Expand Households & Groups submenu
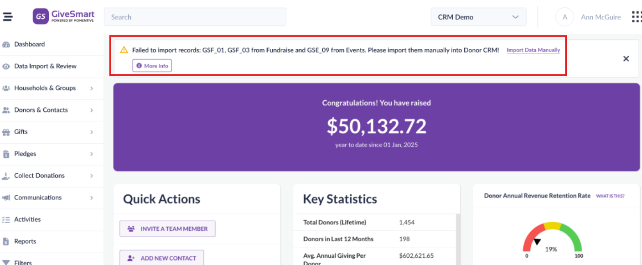Viewport: 642px width, 265px height. pos(92,88)
